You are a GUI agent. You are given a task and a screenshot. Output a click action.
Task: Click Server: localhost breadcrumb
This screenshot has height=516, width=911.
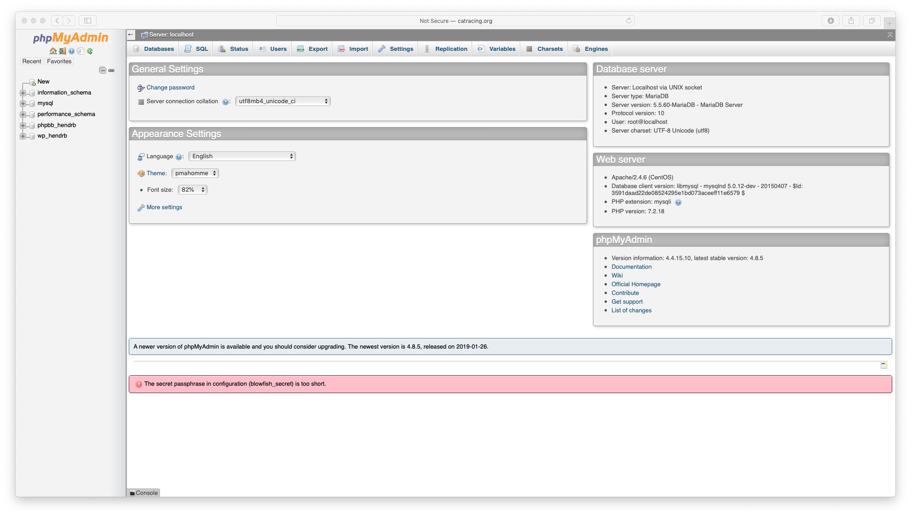[x=171, y=35]
